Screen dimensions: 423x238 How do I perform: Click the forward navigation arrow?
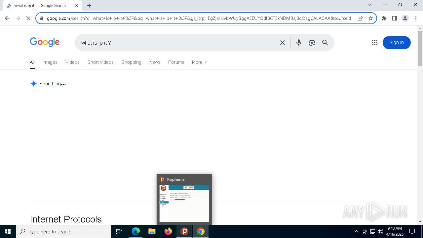pyautogui.click(x=18, y=18)
